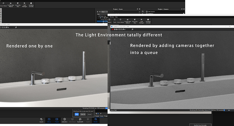The width and height of the screenshot is (234, 126).
Task: Launch Configurator Wizard in right toolbar
Action: click(128, 21)
